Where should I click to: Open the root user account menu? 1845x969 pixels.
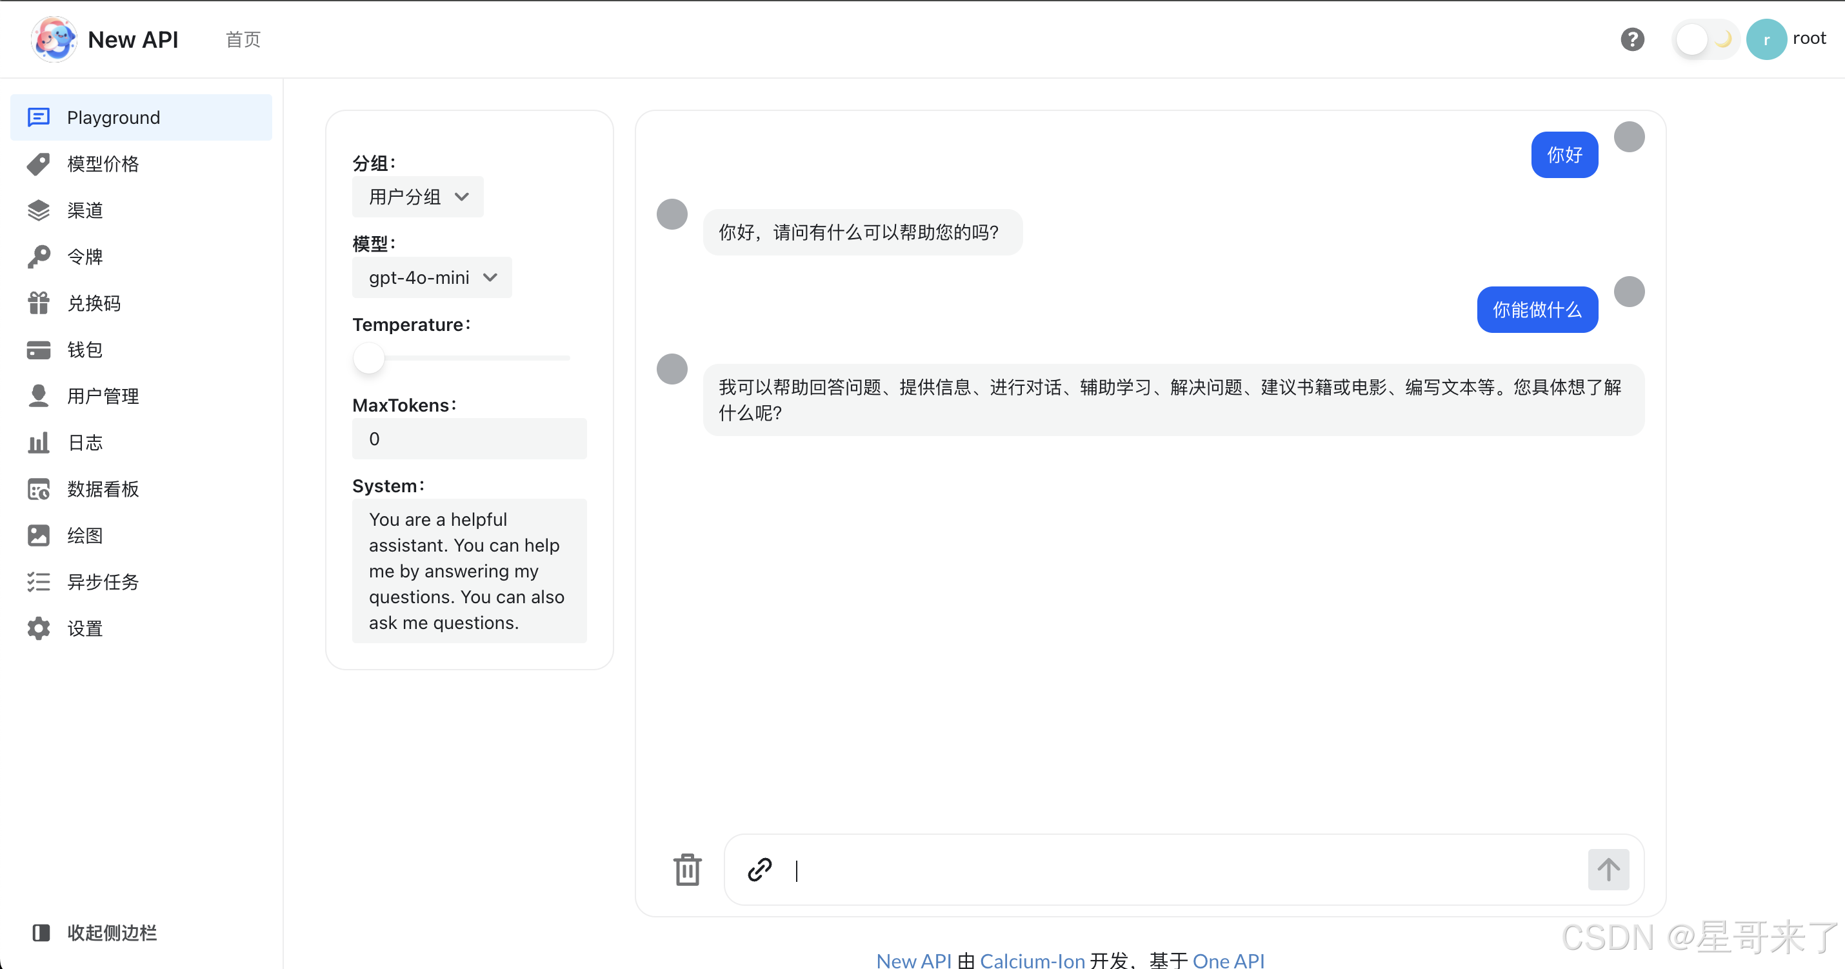1787,39
